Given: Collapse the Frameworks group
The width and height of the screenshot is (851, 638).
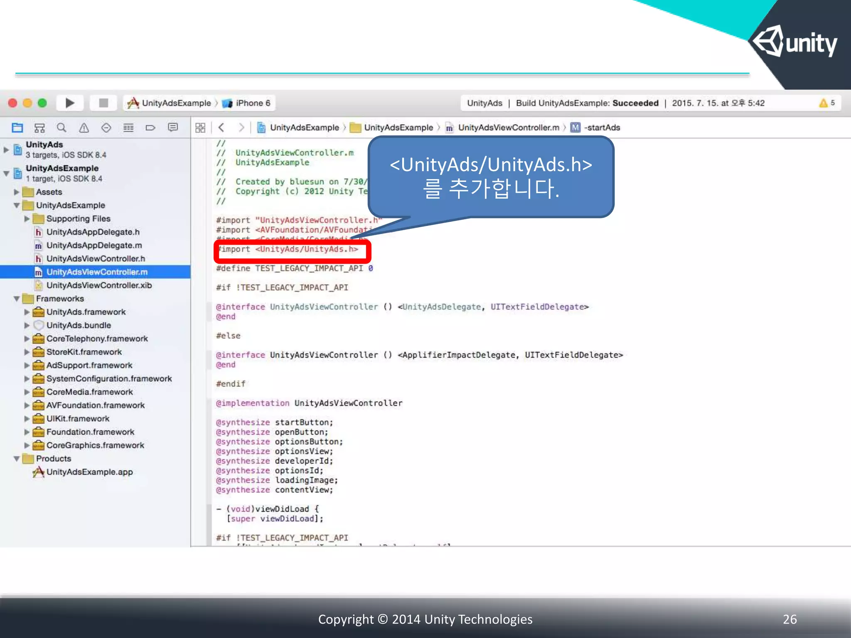Looking at the screenshot, I should pyautogui.click(x=16, y=299).
